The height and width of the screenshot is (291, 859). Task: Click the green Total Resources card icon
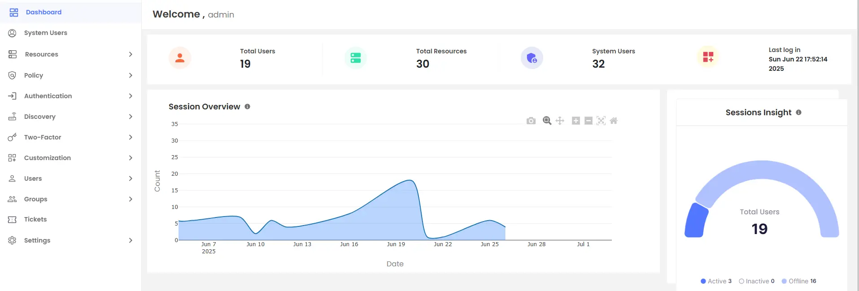pos(356,58)
